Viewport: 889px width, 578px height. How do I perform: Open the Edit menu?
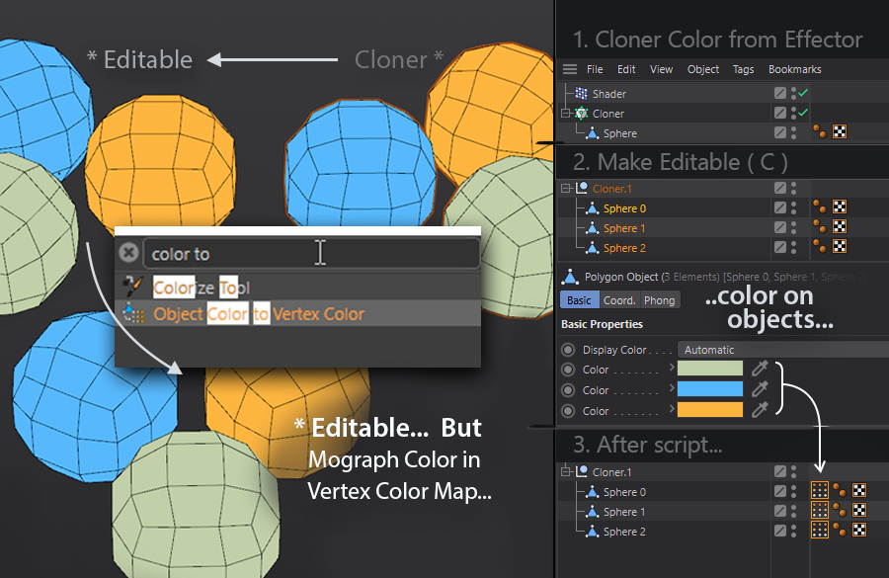626,69
